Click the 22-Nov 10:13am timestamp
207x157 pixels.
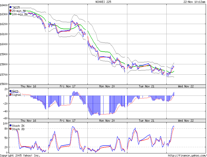[194, 2]
